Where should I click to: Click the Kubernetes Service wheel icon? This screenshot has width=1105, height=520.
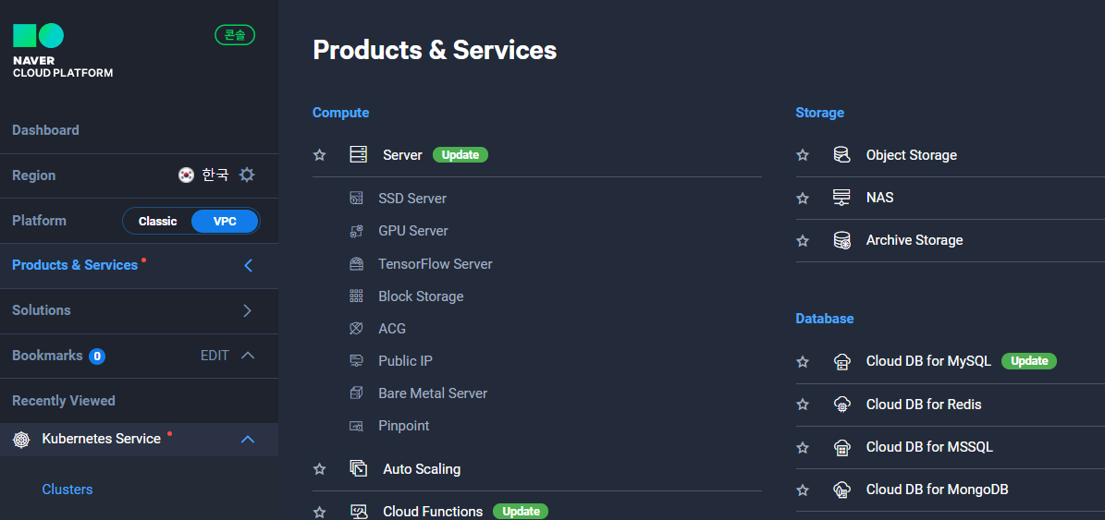pos(22,439)
